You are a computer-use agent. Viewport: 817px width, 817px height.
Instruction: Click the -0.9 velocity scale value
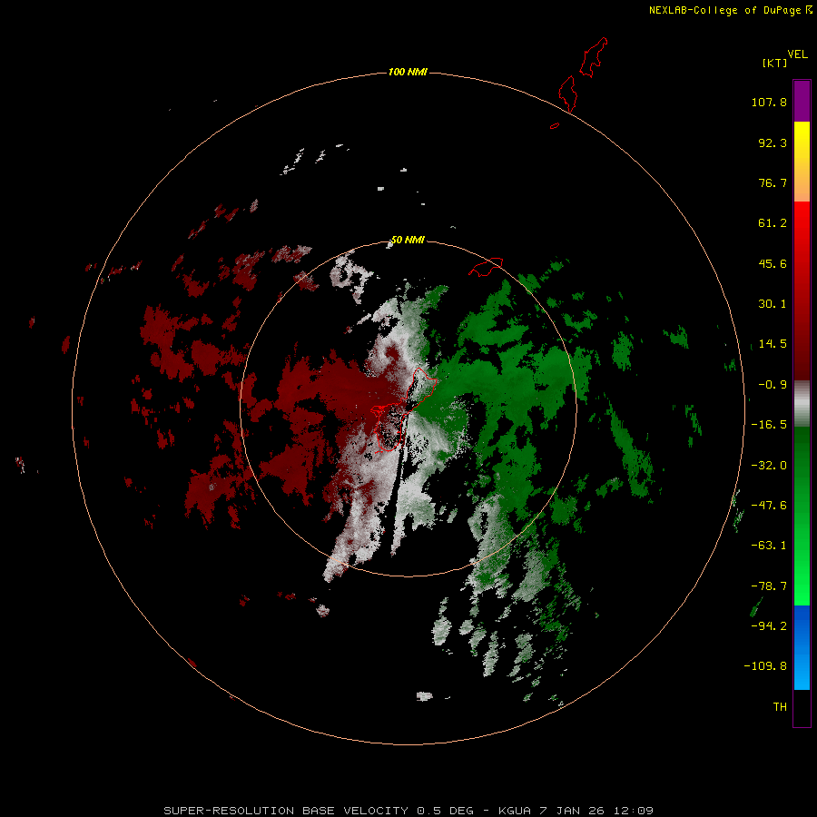(x=773, y=385)
